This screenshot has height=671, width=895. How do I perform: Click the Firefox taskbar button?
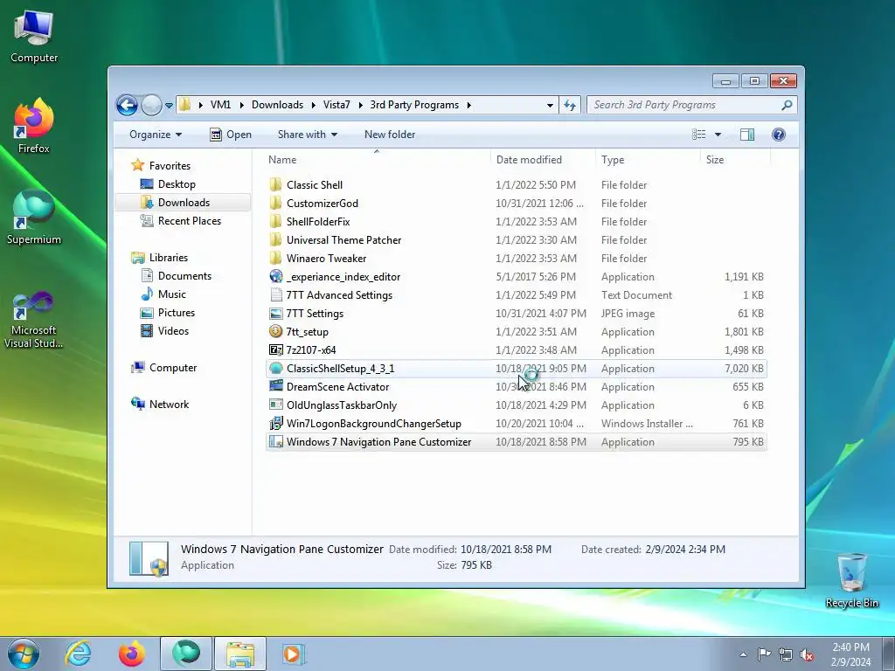pos(132,654)
